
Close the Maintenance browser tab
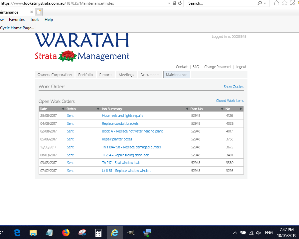[32, 12]
